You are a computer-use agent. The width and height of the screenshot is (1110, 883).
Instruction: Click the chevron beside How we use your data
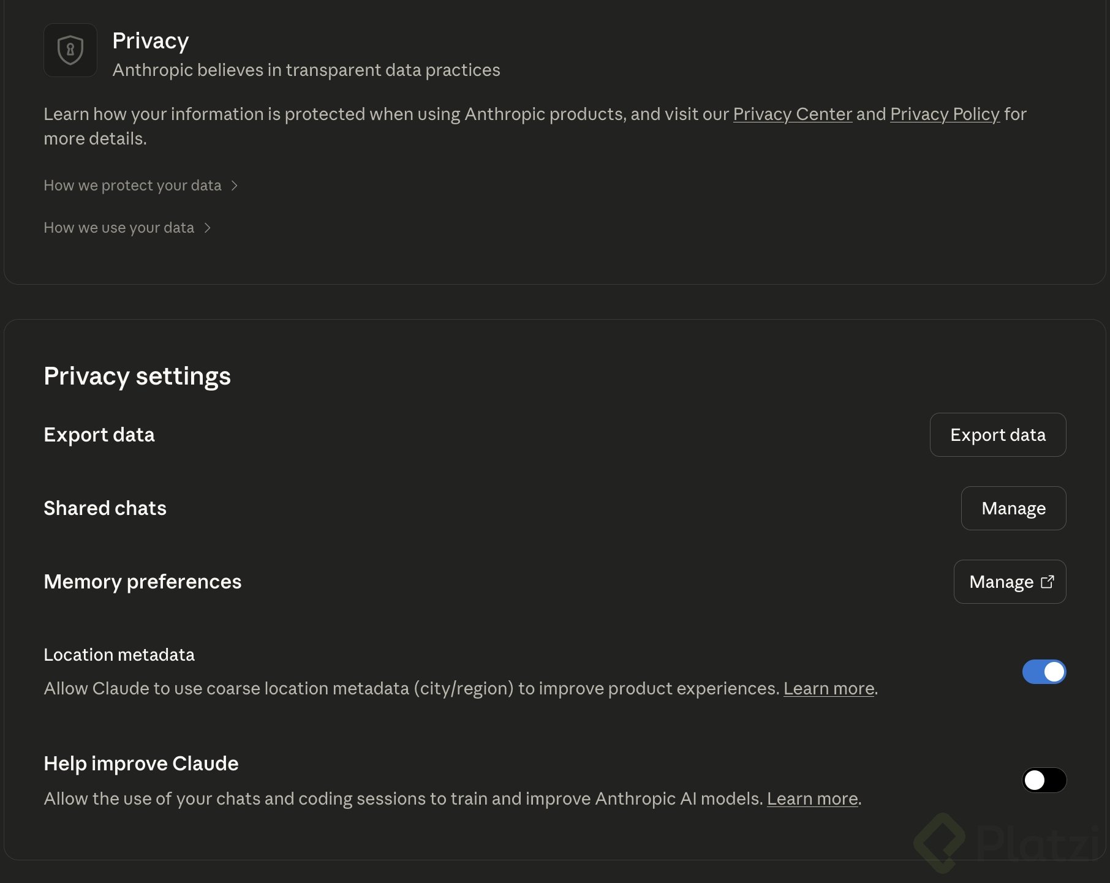(207, 228)
